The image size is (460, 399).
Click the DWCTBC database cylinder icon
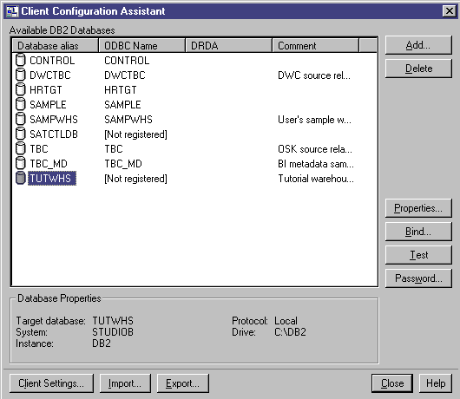(20, 75)
